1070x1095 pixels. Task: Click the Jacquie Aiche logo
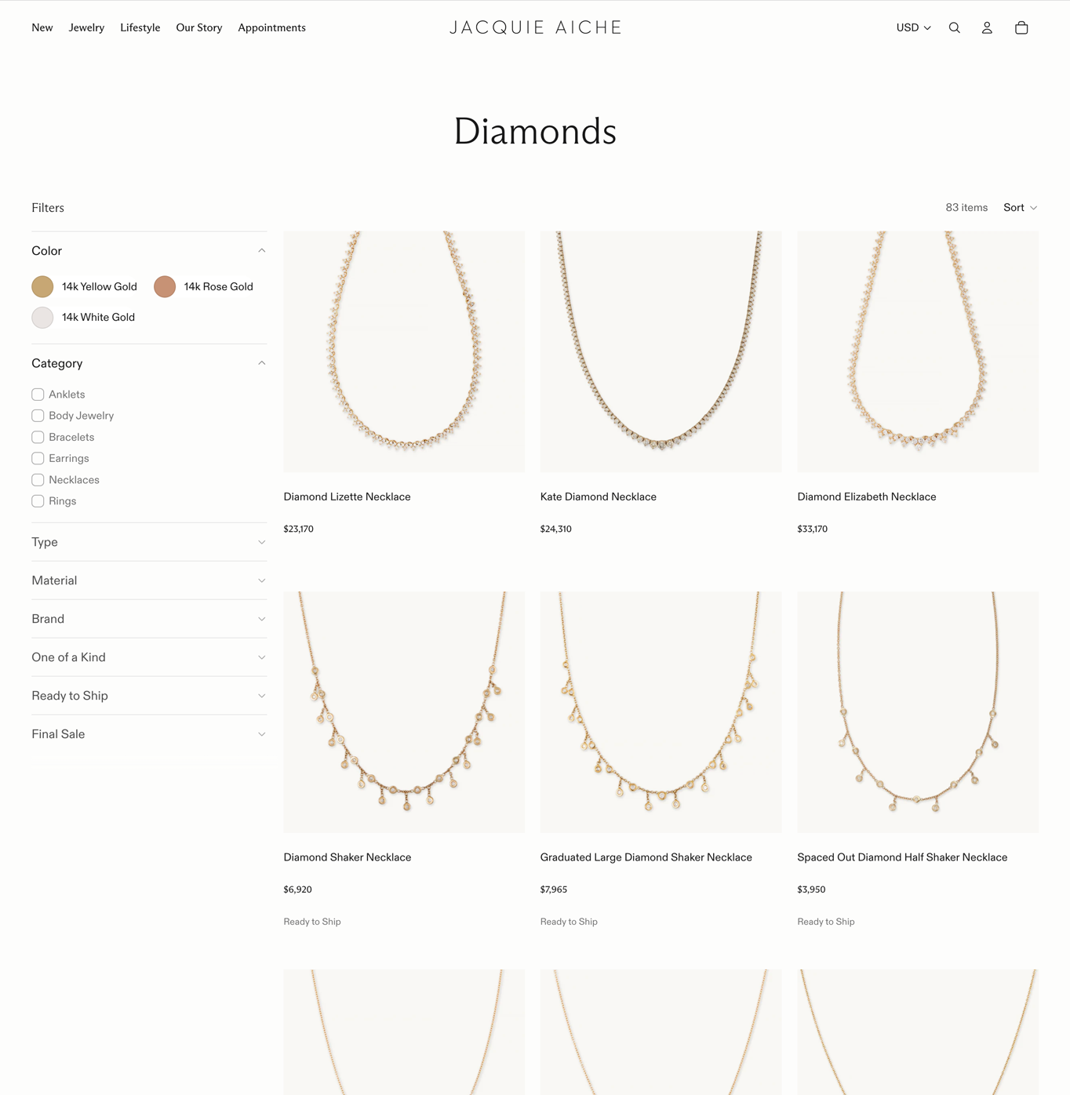pos(535,27)
